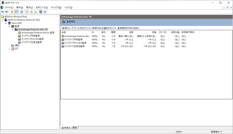
Task: Collapse the BOM for Windows Ver.8.0 node
Action: (x=3, y=20)
